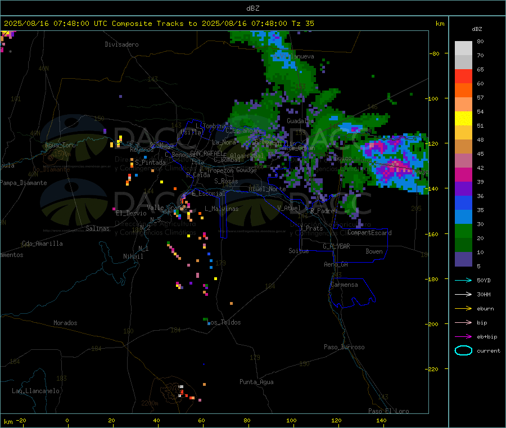The height and width of the screenshot is (428, 506).
Task: Click the white 30HM arrow icon
Action: click(x=463, y=294)
